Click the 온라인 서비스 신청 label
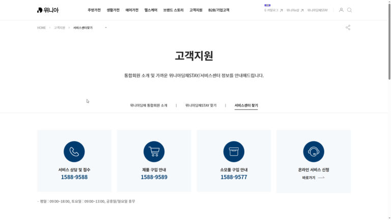The width and height of the screenshot is (391, 220). pos(314,170)
